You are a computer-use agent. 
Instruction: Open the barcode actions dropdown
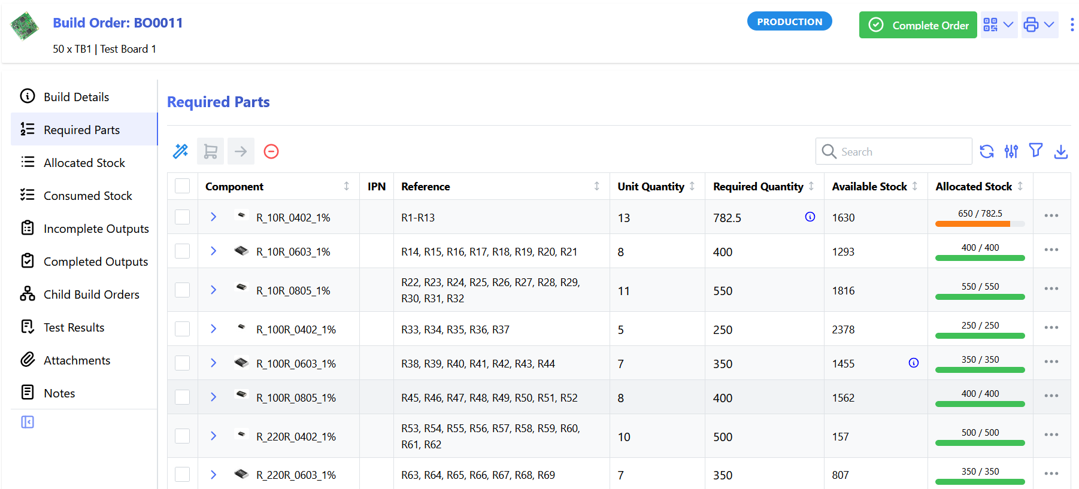click(x=999, y=25)
